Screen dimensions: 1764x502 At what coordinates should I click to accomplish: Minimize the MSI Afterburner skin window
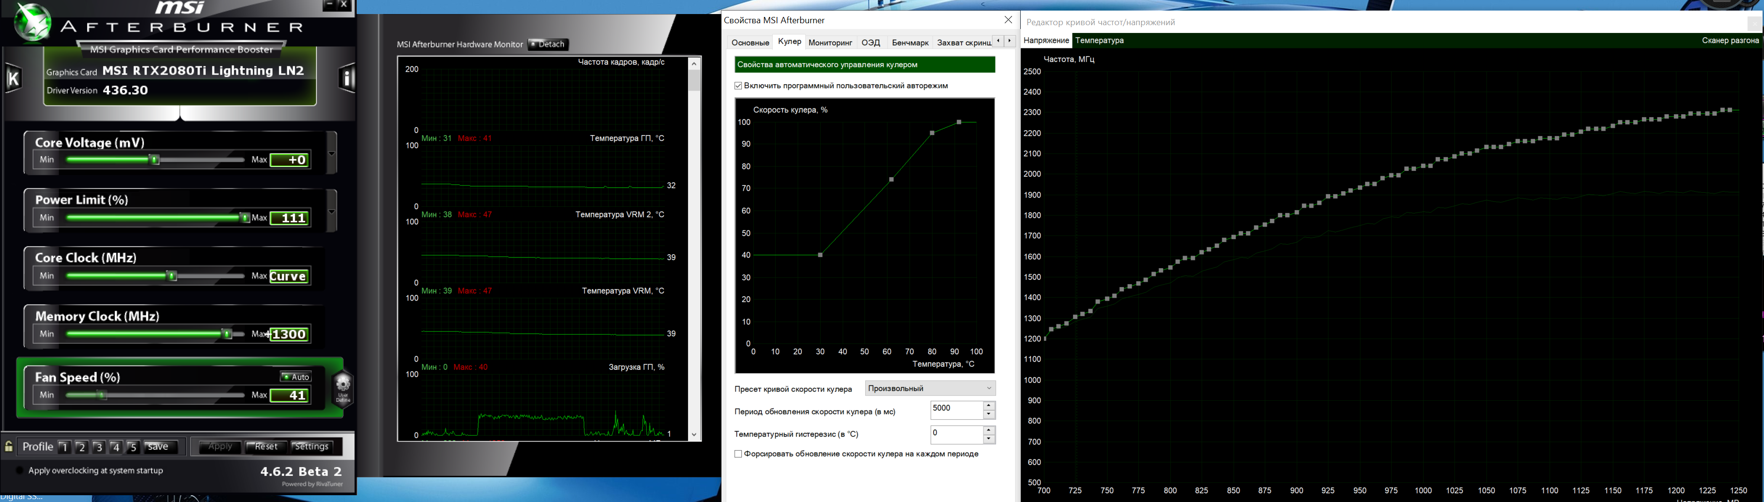(329, 5)
